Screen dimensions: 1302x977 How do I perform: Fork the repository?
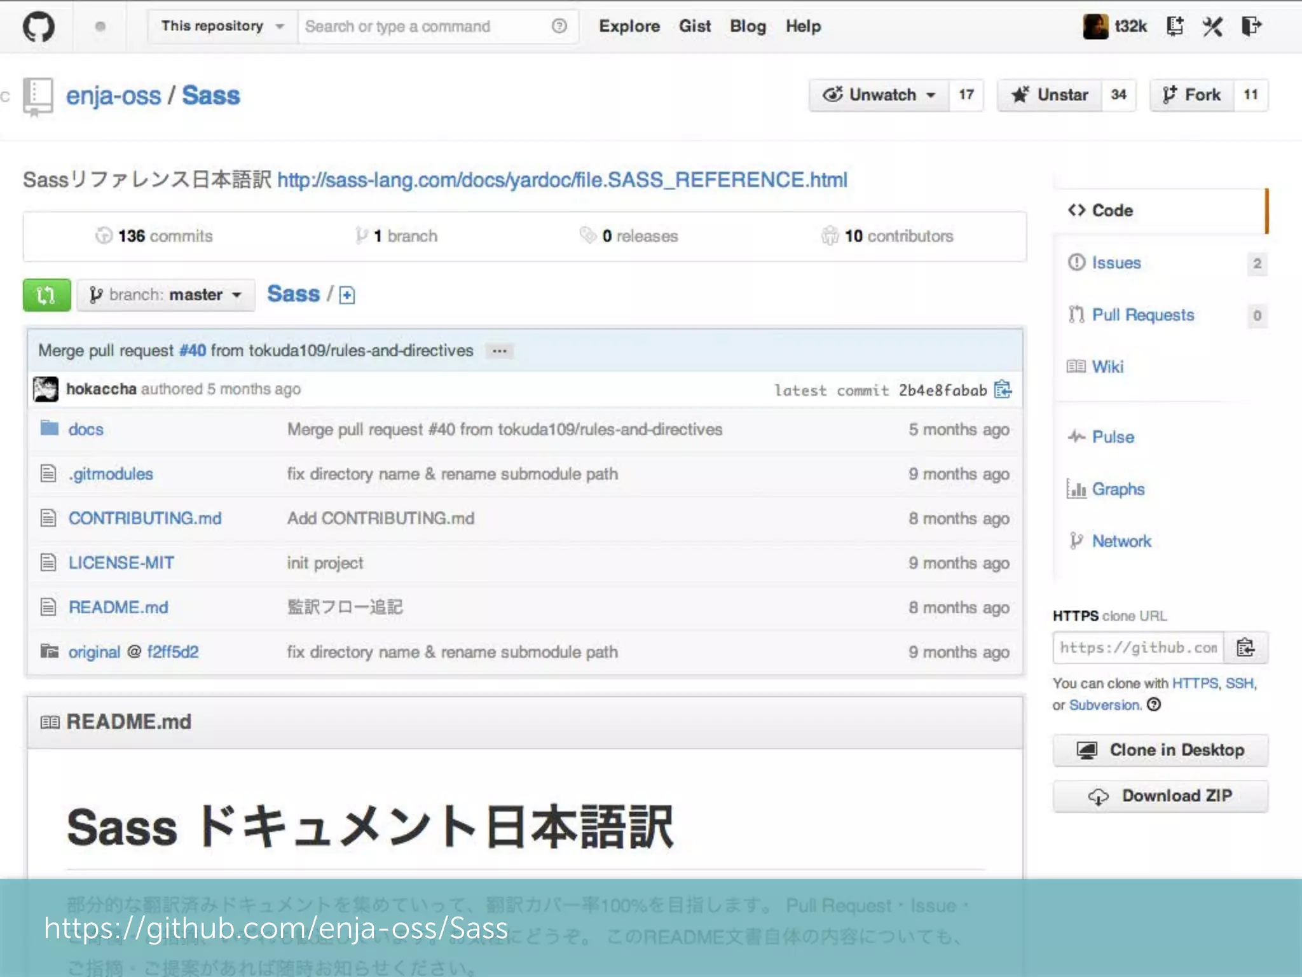pos(1192,95)
